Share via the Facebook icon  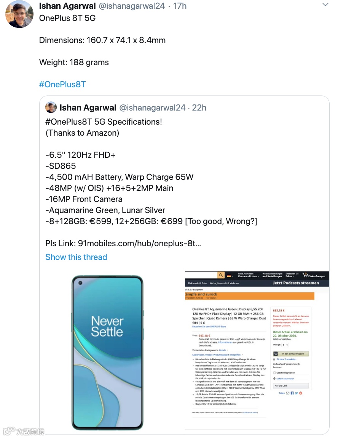click(292, 393)
